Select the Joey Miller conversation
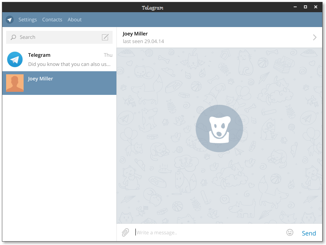Image resolution: width=326 pixels, height=245 pixels. (x=59, y=83)
